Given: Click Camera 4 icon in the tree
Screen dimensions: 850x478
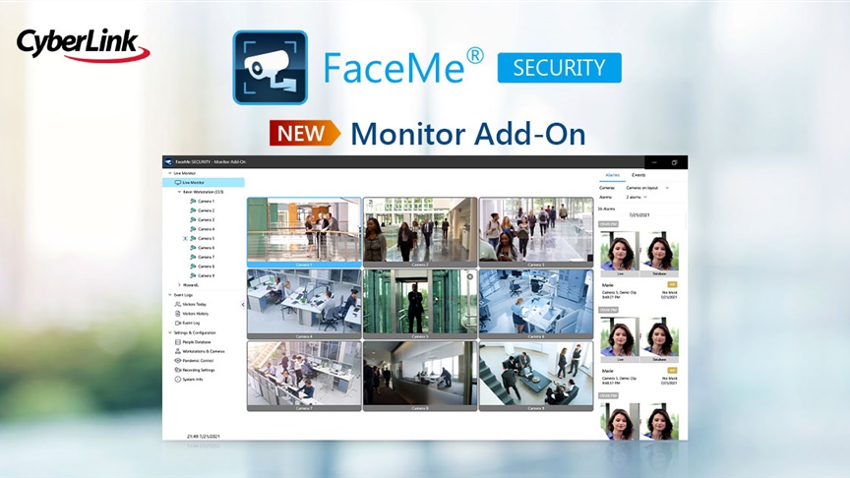Looking at the screenshot, I should click(x=193, y=229).
